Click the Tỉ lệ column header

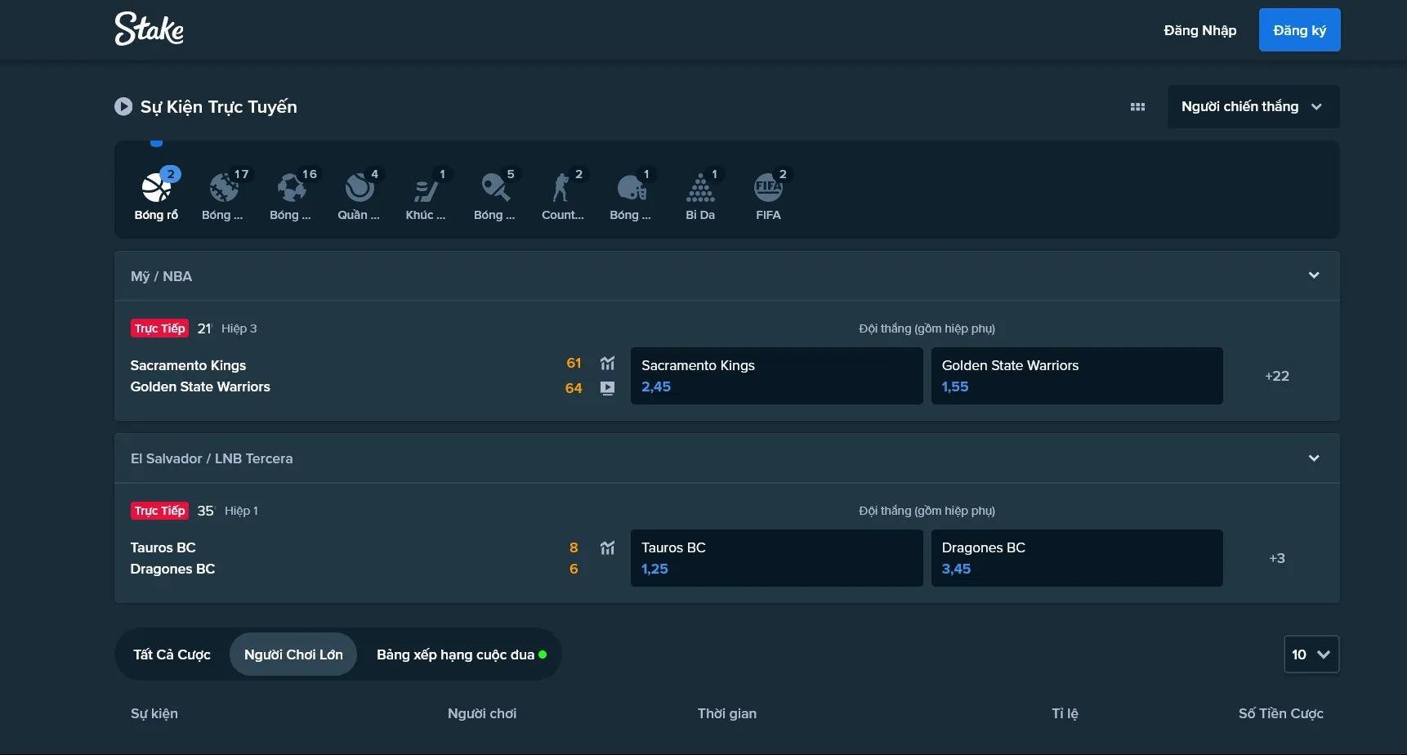1065,713
